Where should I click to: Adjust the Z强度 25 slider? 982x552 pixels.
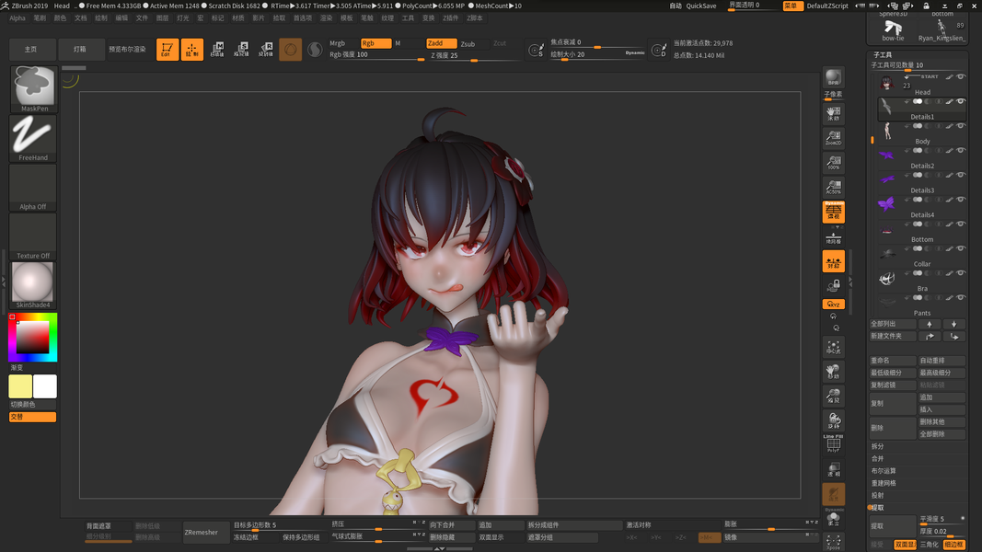coord(475,56)
